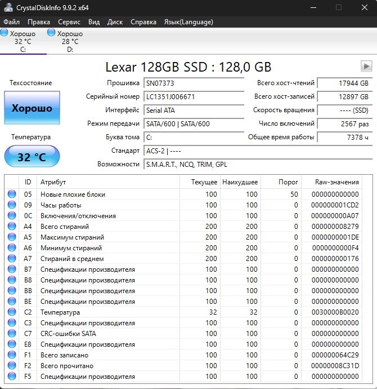Screen dimensions: 377x389
Task: Click the Порог column header
Action: (281, 182)
